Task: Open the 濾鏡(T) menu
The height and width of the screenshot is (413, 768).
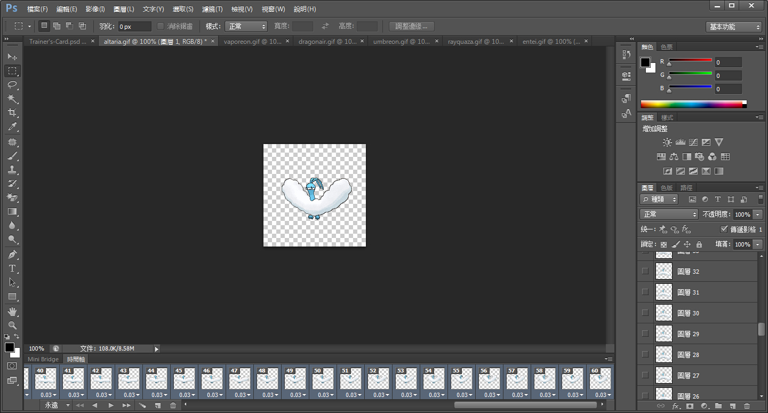Action: click(x=212, y=9)
